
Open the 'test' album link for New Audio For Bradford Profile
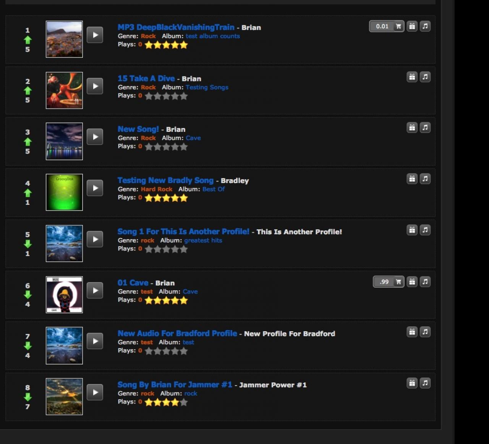coord(188,343)
